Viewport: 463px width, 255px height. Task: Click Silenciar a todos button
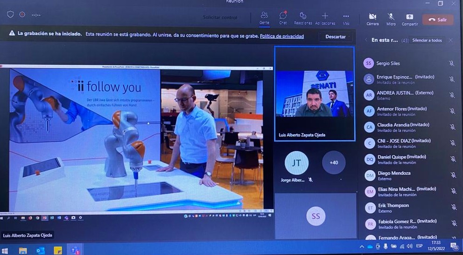pos(427,41)
